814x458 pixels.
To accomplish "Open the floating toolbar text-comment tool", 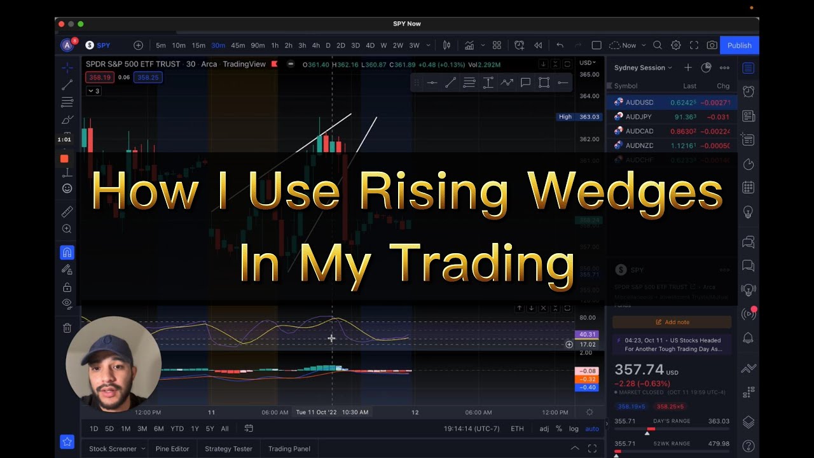I will pos(525,83).
